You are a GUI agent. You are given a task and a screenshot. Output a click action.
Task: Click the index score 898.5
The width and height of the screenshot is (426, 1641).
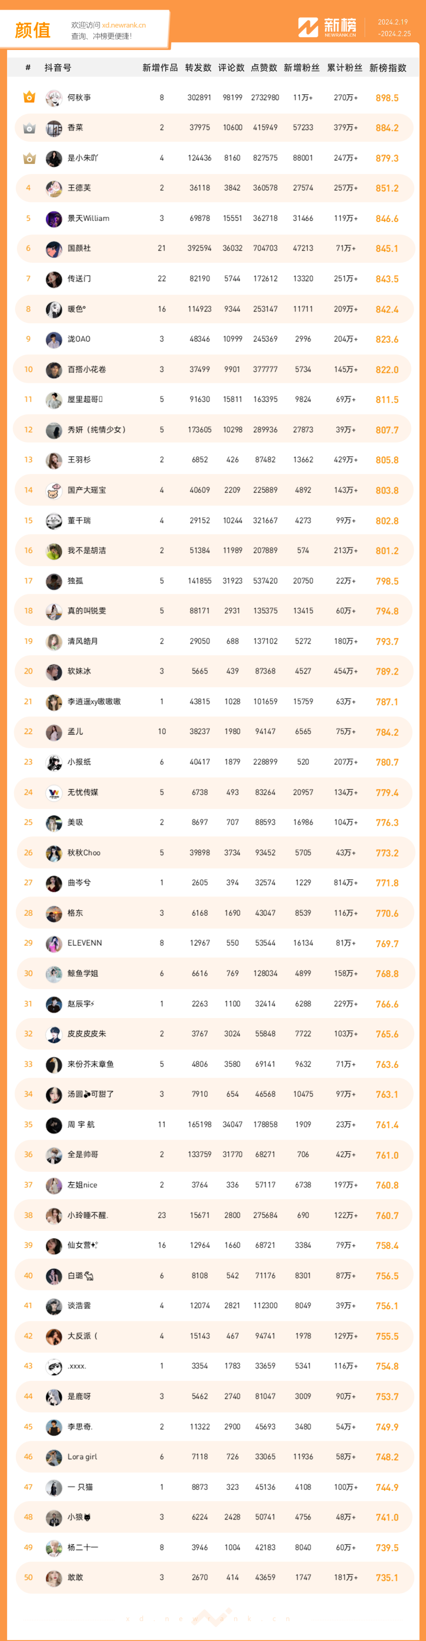click(387, 98)
